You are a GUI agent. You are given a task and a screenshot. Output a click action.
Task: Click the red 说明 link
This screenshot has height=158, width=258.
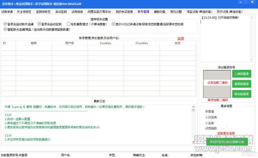[x=181, y=39]
